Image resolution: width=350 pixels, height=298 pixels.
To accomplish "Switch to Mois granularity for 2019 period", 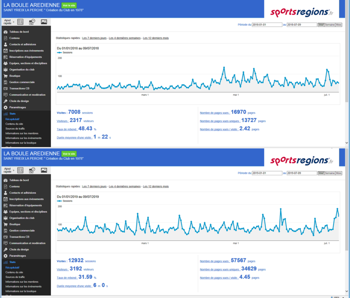I will point(338,173).
